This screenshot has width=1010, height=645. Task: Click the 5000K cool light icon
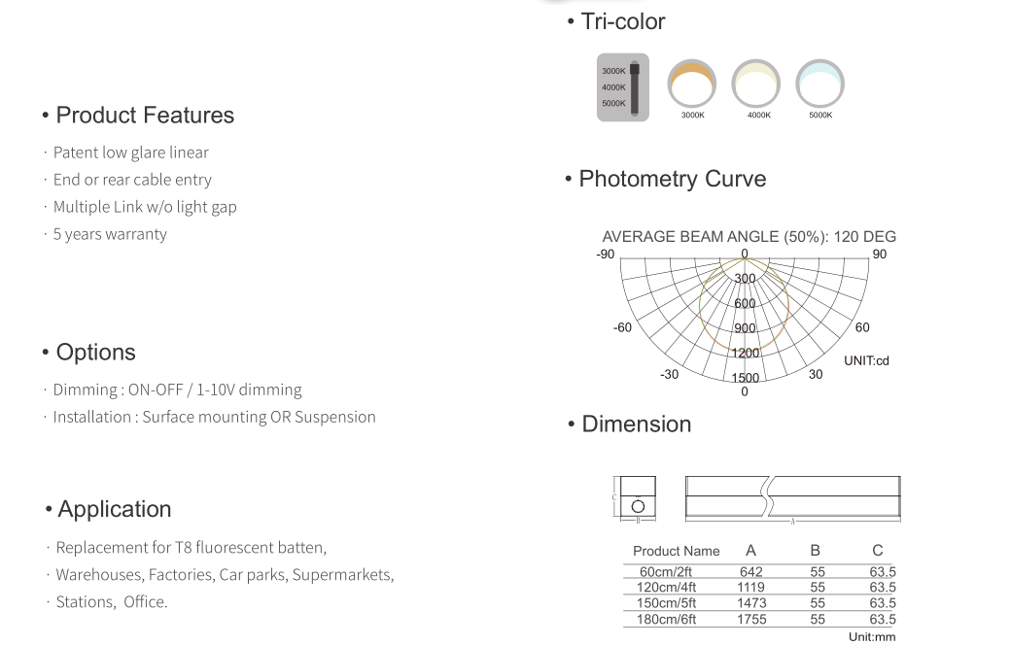point(820,84)
